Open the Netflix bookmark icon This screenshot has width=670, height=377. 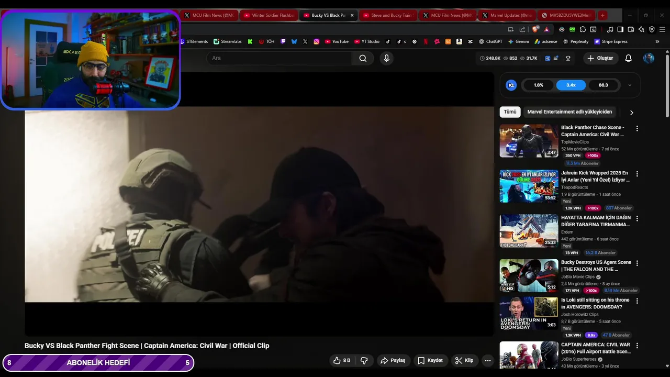point(426,41)
